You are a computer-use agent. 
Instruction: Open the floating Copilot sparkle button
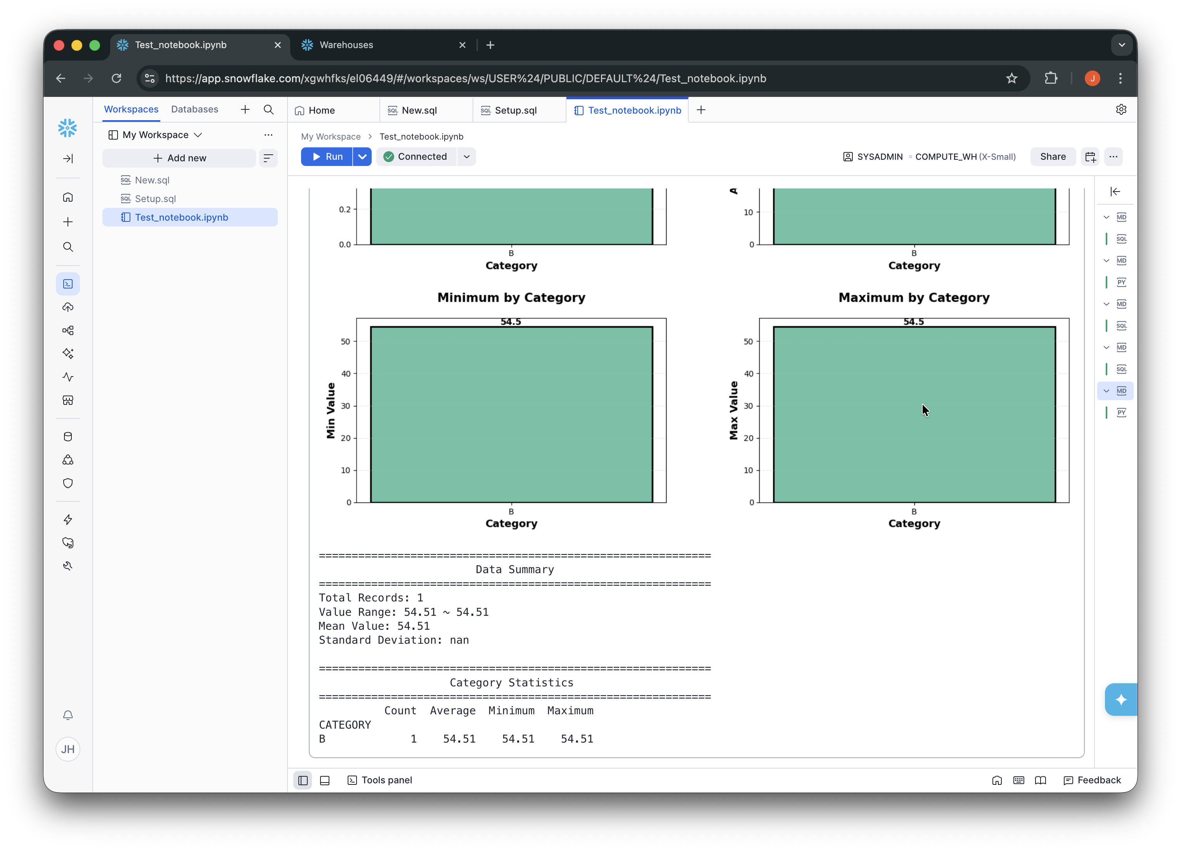point(1121,700)
